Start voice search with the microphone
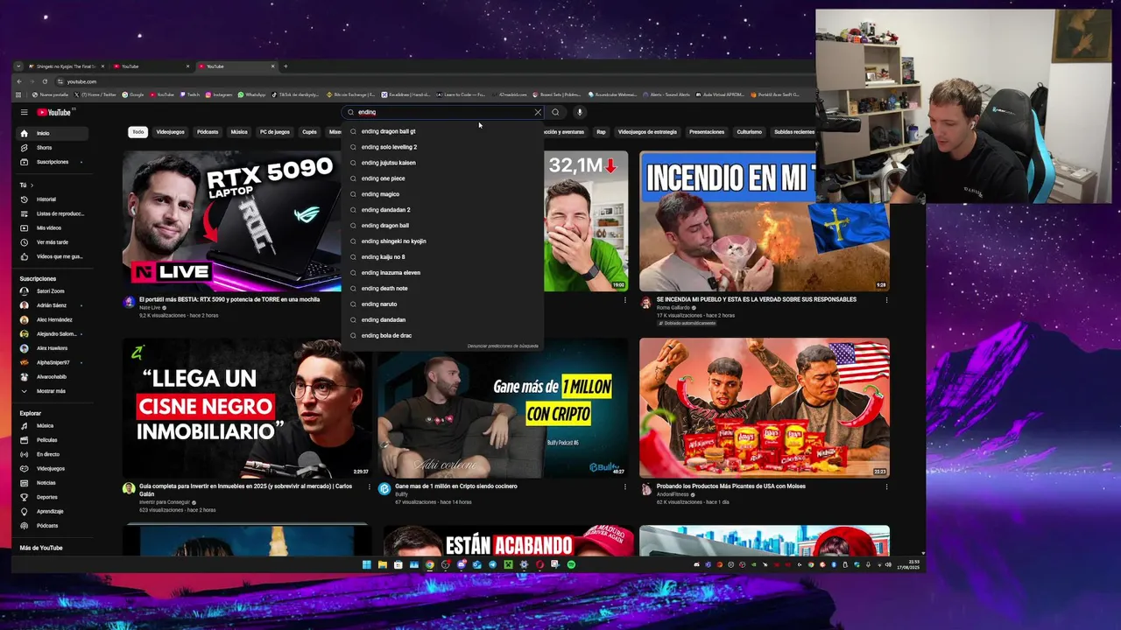The height and width of the screenshot is (630, 1121). pyautogui.click(x=579, y=112)
